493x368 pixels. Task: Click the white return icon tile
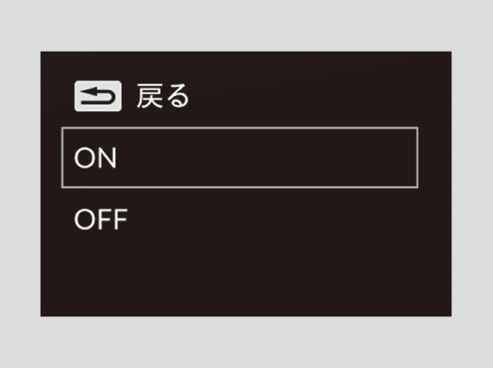pos(98,96)
